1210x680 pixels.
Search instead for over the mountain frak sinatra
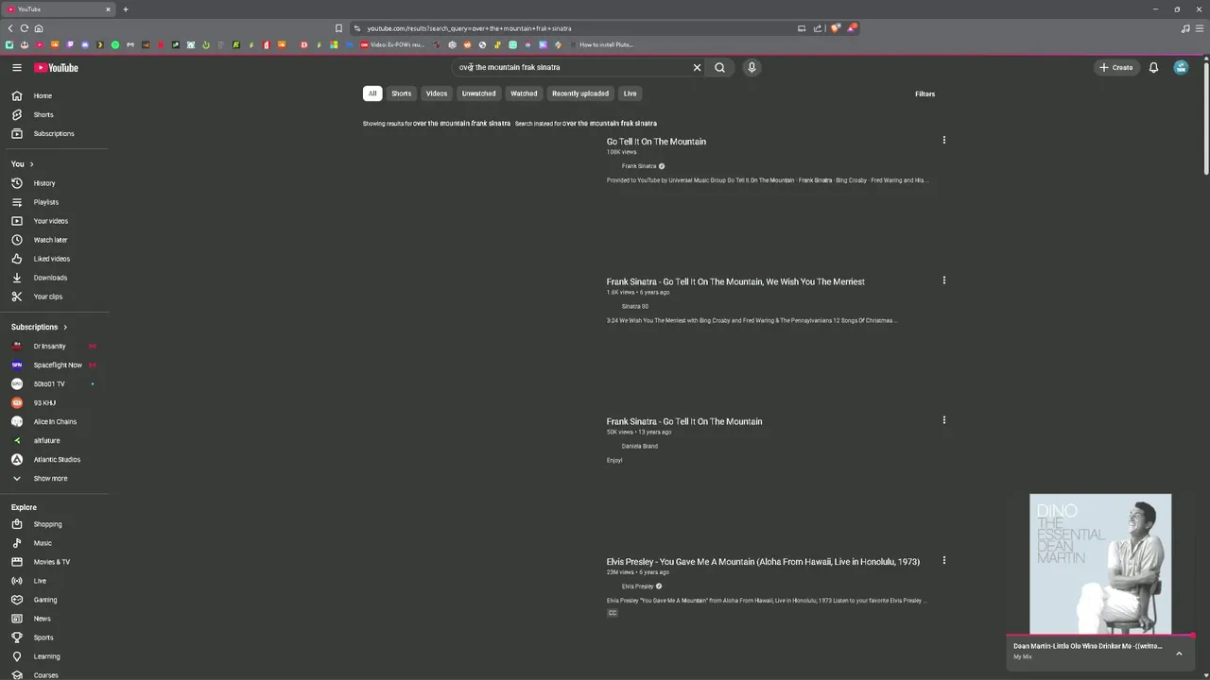point(610,124)
